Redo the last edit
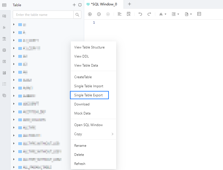 (149, 14)
